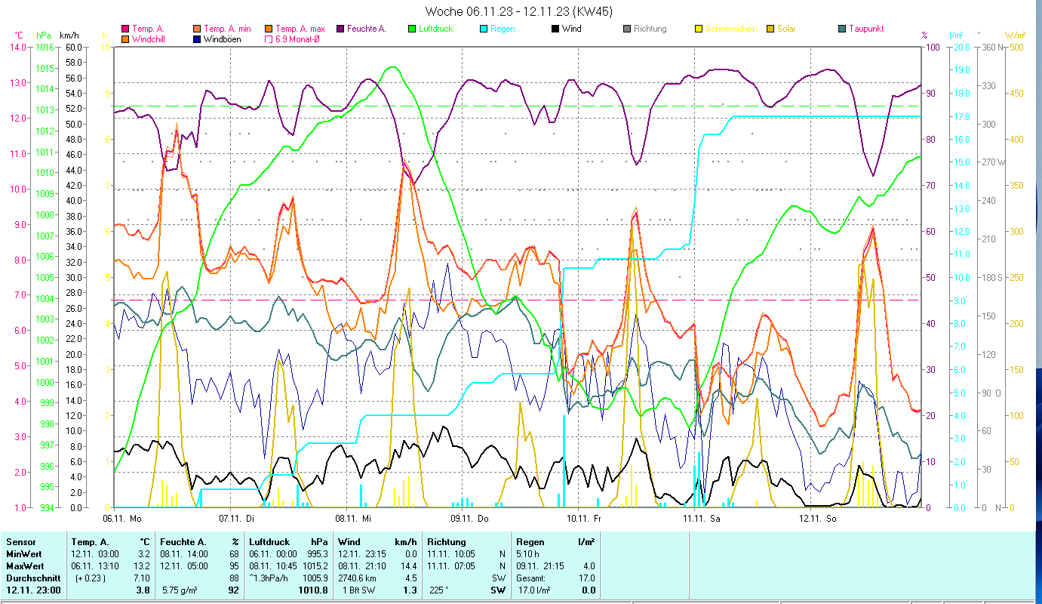Click the average pressure '1005.9'
Viewport: 1042px width, 604px height.
pos(314,578)
